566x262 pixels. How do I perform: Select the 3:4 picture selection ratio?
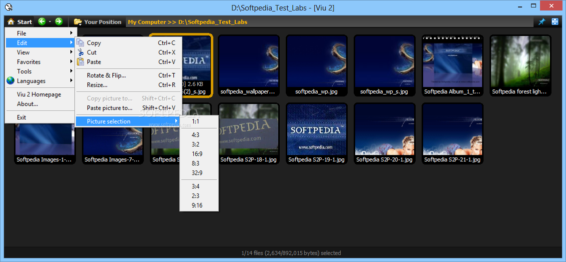[199, 186]
